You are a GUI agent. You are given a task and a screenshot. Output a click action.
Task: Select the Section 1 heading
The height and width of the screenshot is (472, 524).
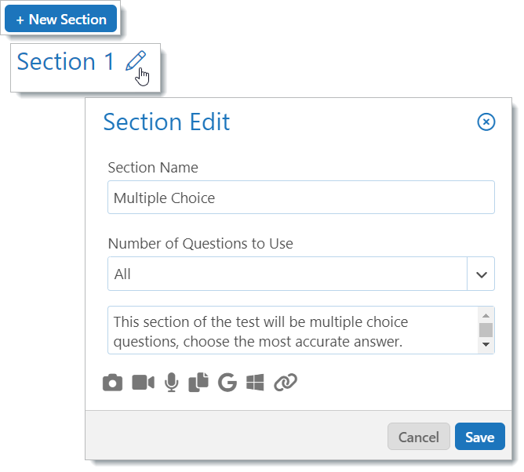66,61
